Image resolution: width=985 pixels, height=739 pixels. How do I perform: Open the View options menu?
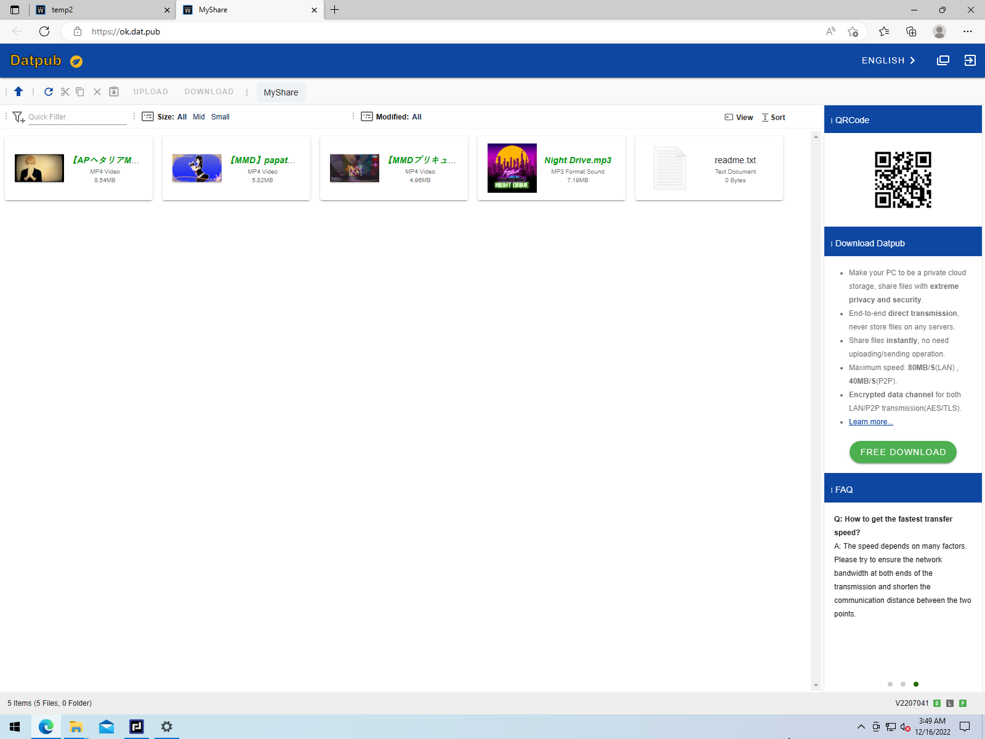click(x=739, y=117)
